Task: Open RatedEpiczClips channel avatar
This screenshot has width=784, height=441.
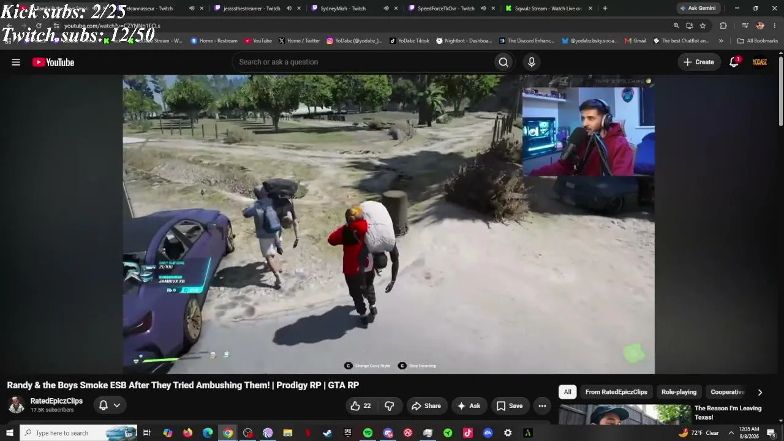Action: tap(16, 405)
